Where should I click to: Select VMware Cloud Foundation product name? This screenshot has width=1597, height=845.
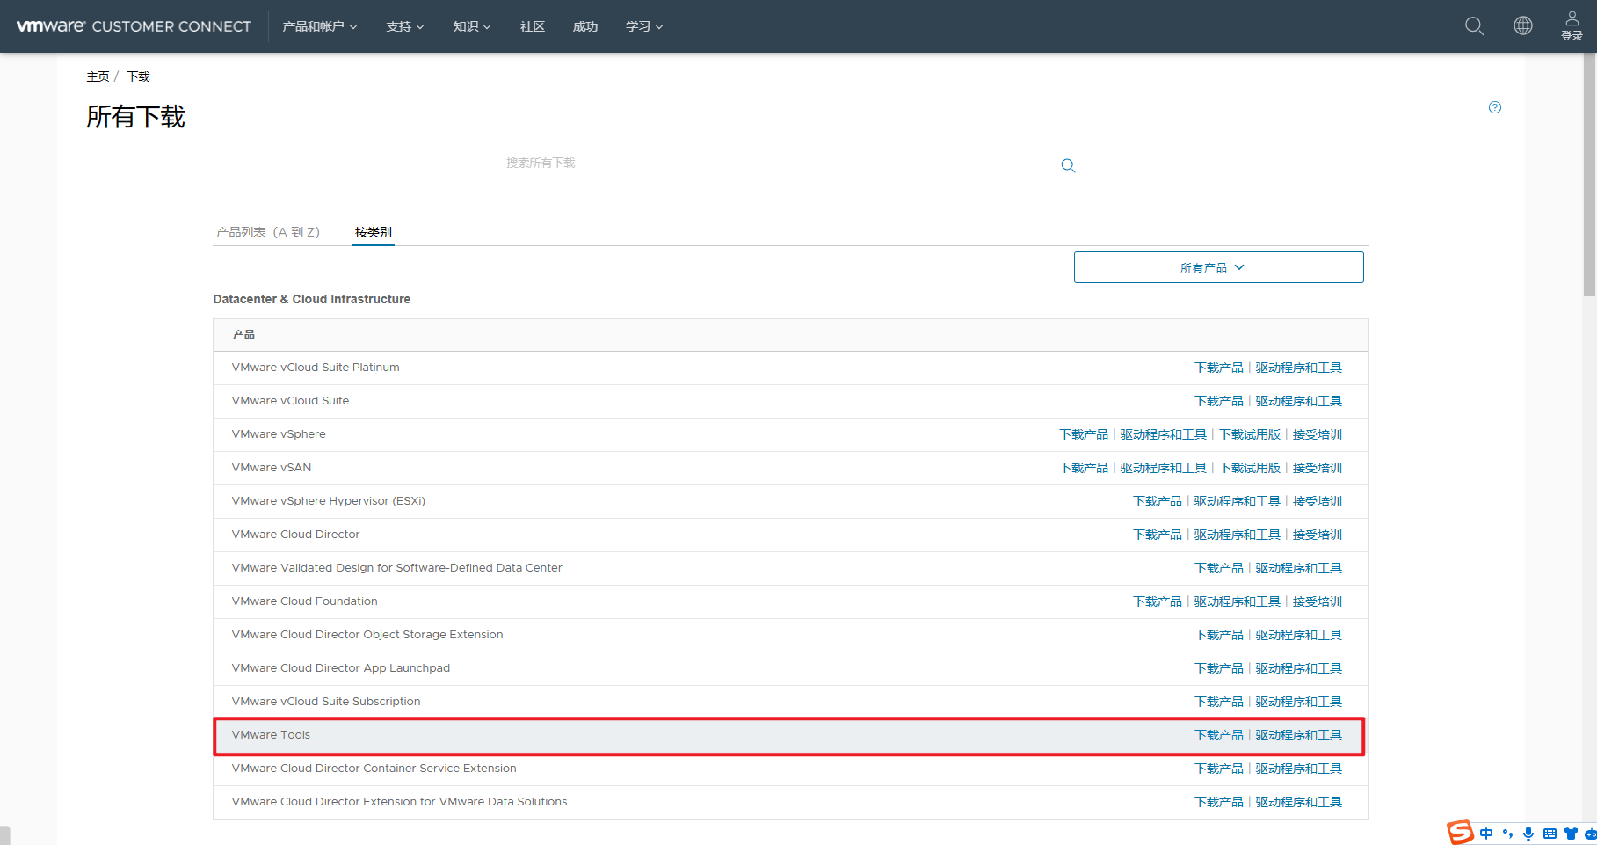pyautogui.click(x=305, y=601)
